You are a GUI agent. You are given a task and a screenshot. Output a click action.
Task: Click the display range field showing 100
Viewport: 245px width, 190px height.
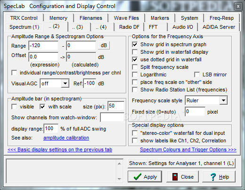(51, 129)
